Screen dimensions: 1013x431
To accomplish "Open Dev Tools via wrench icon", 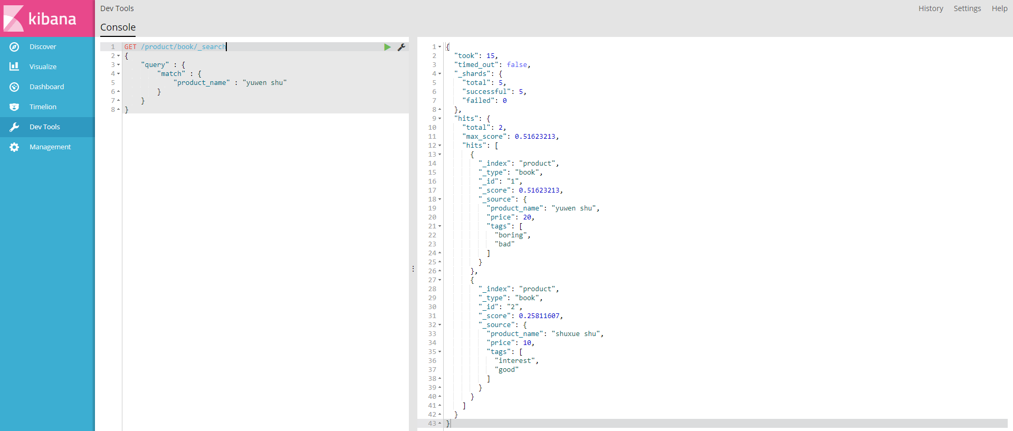I will pos(14,127).
